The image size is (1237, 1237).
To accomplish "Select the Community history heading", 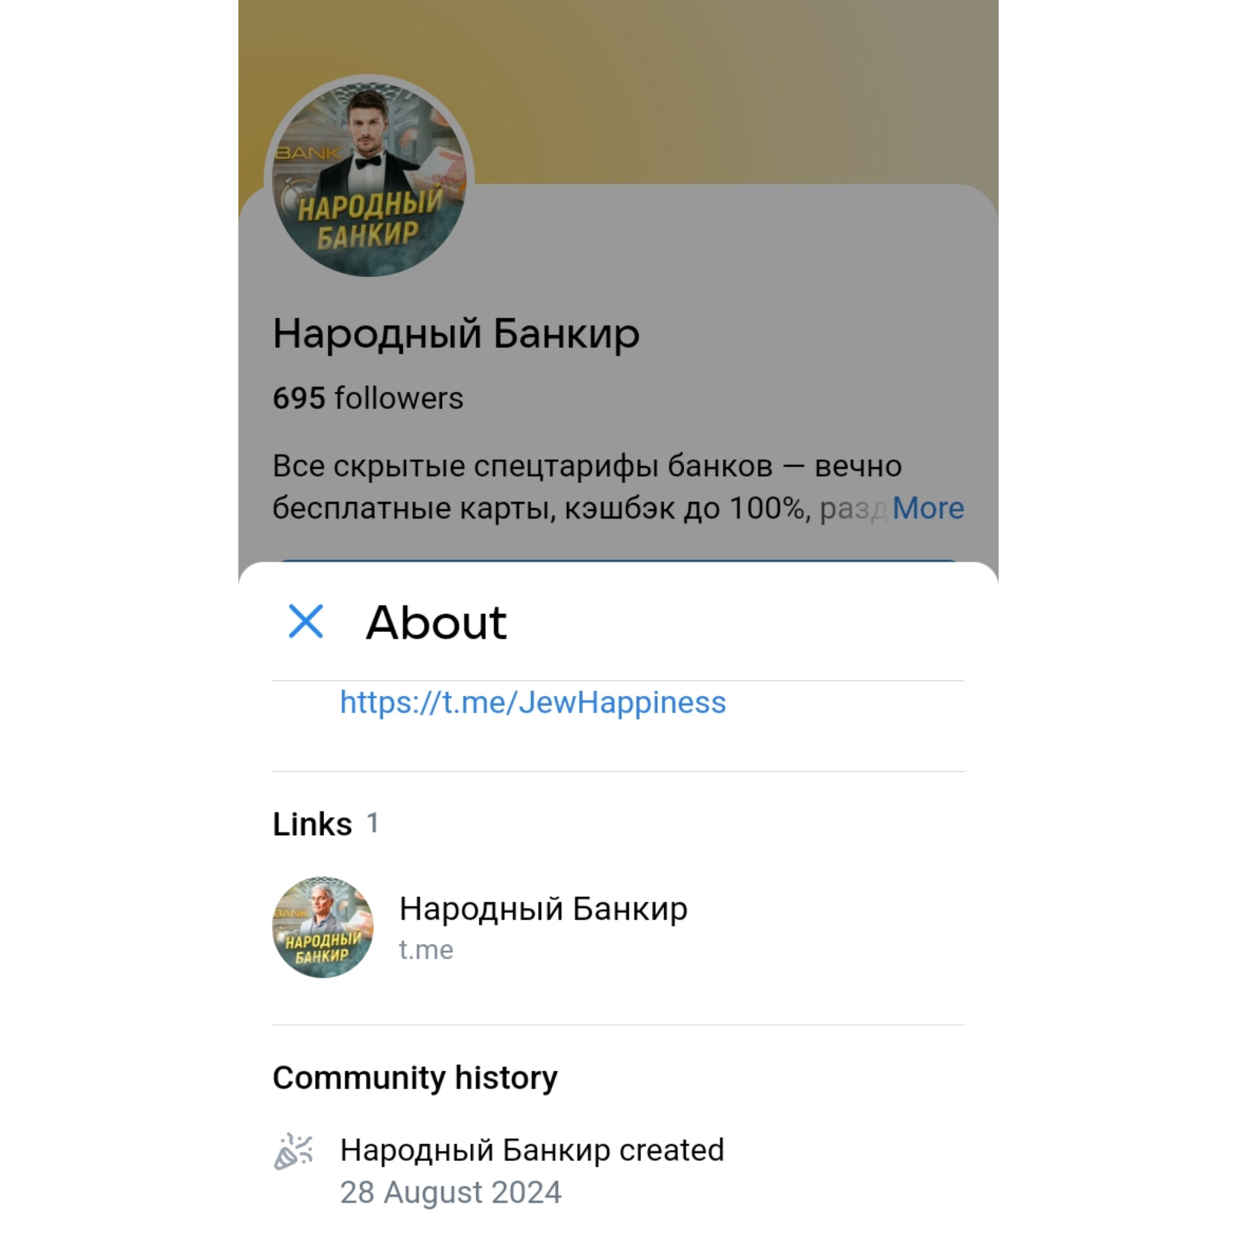I will point(415,1078).
